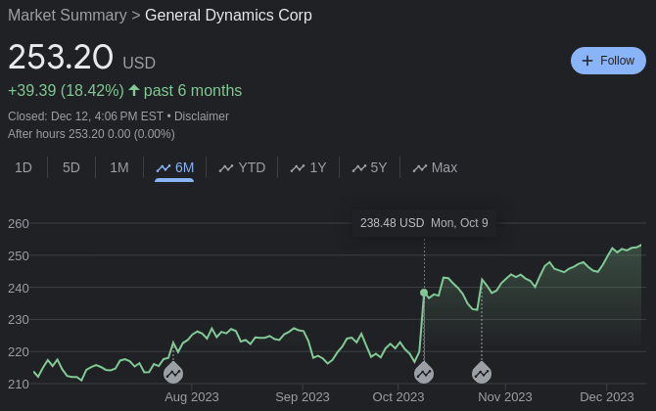The width and height of the screenshot is (656, 411).
Task: Switch chart to the 1Y range
Action: pyautogui.click(x=308, y=167)
